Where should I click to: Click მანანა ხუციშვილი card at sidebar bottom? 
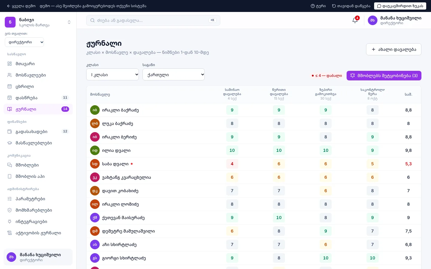tap(38, 257)
